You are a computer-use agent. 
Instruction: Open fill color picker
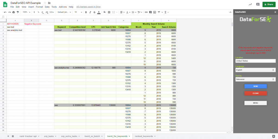point(105,12)
